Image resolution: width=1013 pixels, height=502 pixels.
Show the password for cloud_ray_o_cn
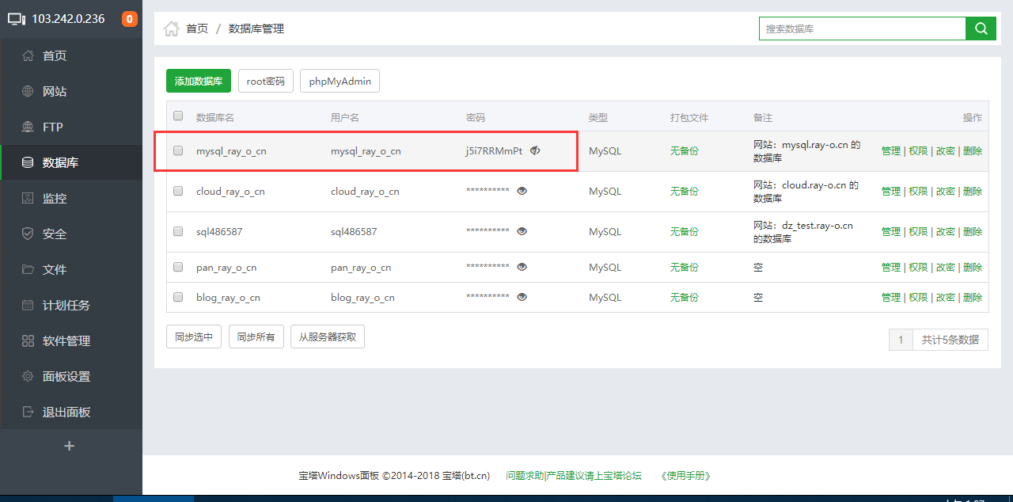tap(522, 191)
